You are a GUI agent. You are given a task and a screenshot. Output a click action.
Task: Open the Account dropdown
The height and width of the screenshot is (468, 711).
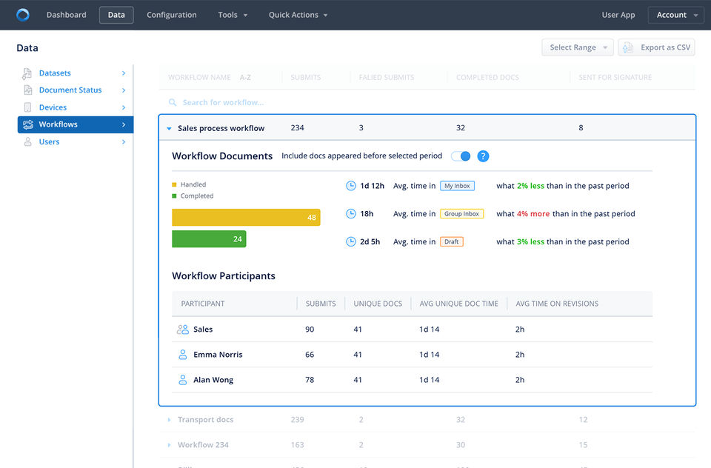[x=676, y=15]
